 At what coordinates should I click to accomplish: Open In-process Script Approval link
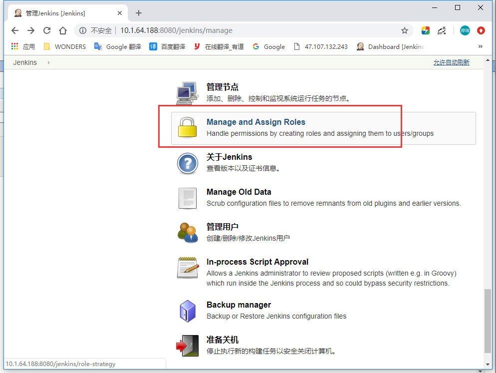tap(257, 262)
